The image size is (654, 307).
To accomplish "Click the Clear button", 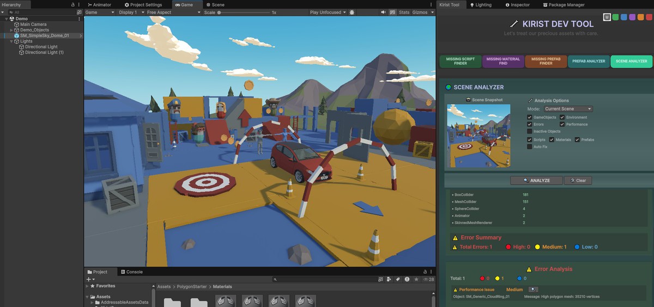I will pyautogui.click(x=578, y=180).
